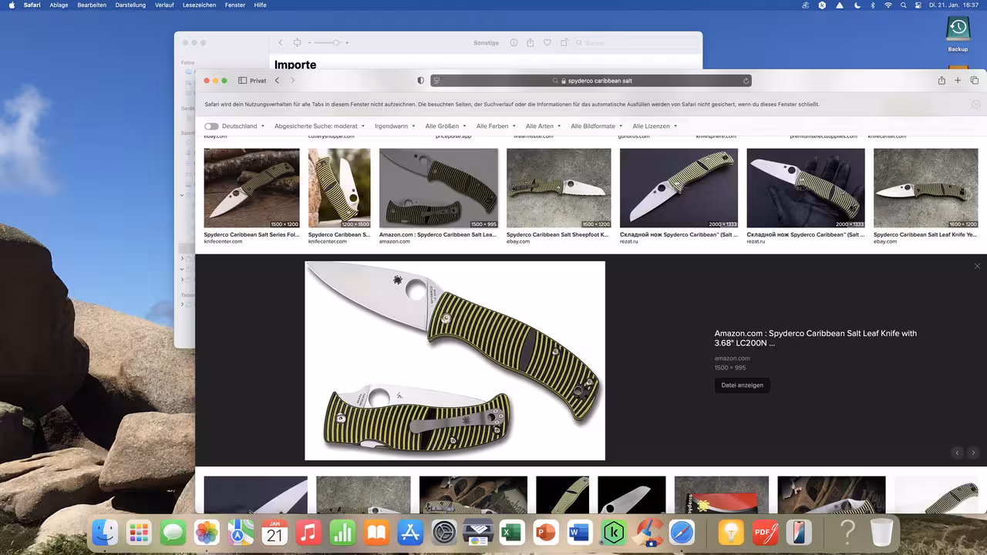987x555 pixels.
Task: Click the privacy report shield icon
Action: [x=420, y=80]
